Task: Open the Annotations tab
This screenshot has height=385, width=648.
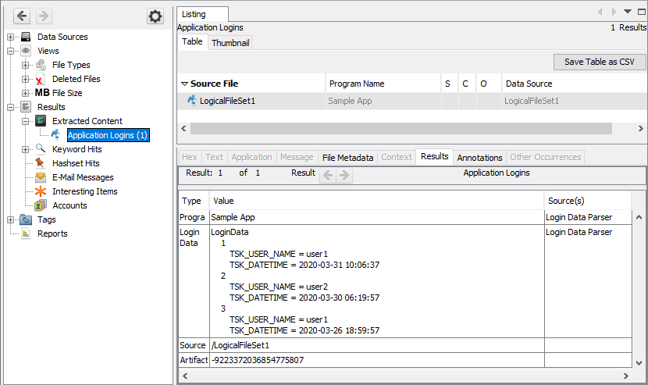Action: click(479, 157)
